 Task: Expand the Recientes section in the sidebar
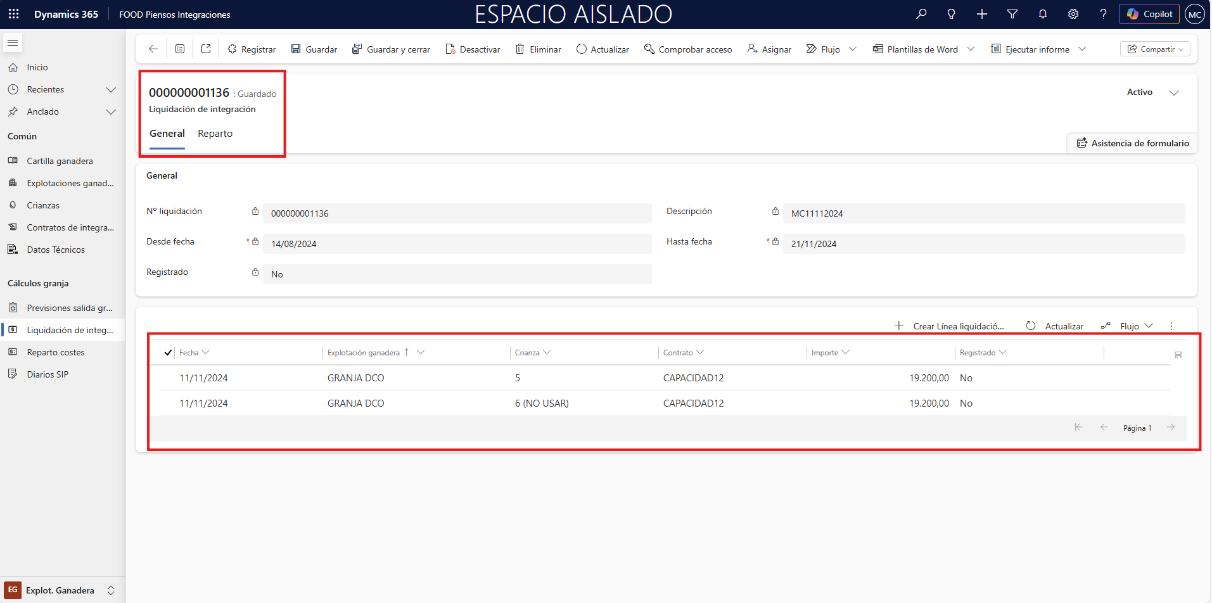(x=111, y=89)
